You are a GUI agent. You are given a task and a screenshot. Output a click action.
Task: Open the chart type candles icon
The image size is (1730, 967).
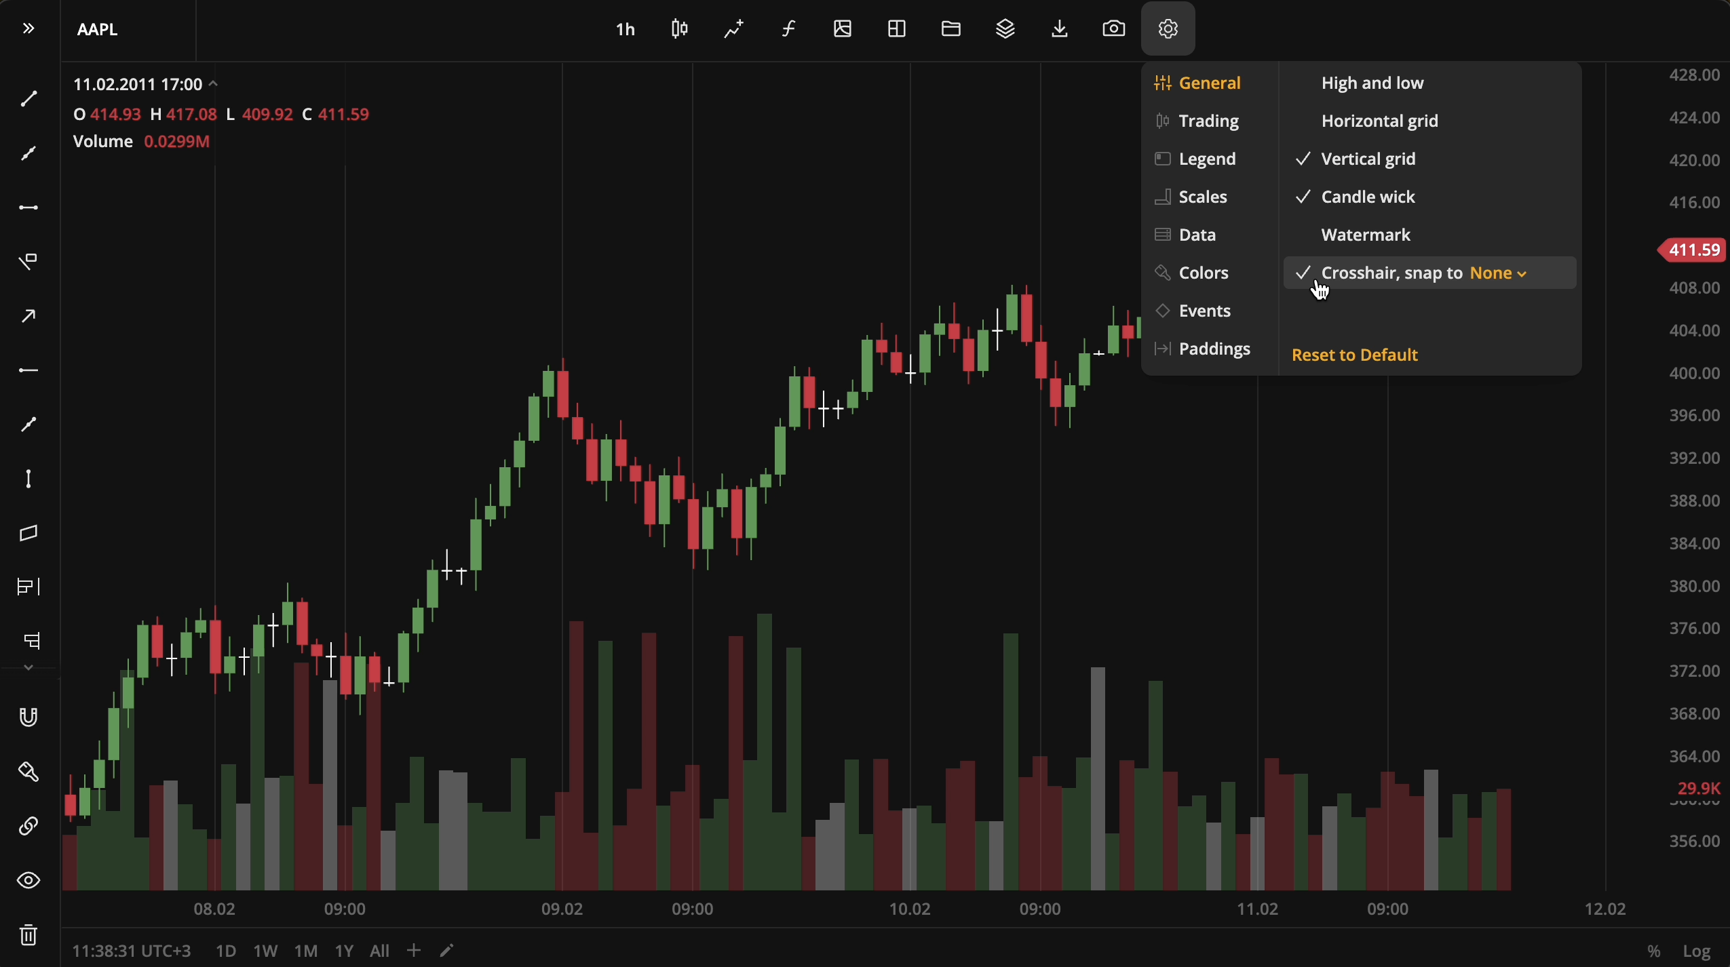click(x=680, y=28)
